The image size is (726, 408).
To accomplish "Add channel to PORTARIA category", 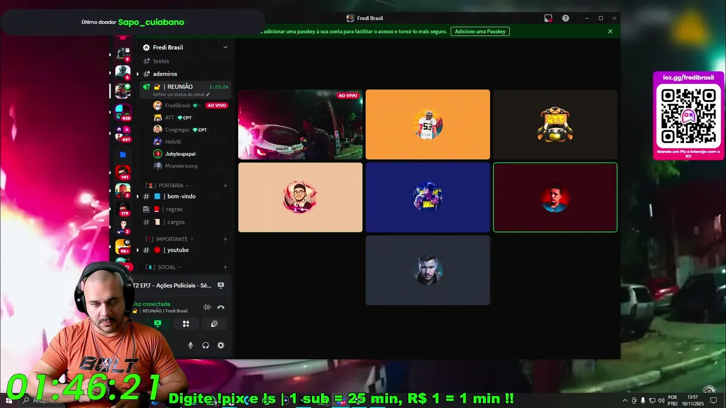I will [x=225, y=185].
